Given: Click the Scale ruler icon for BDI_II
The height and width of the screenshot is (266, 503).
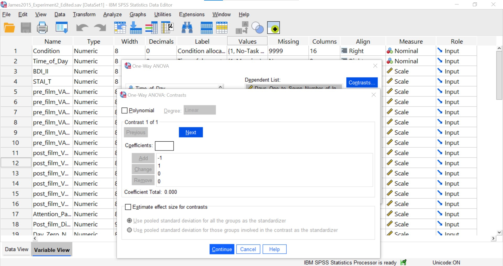Looking at the screenshot, I should [390, 71].
